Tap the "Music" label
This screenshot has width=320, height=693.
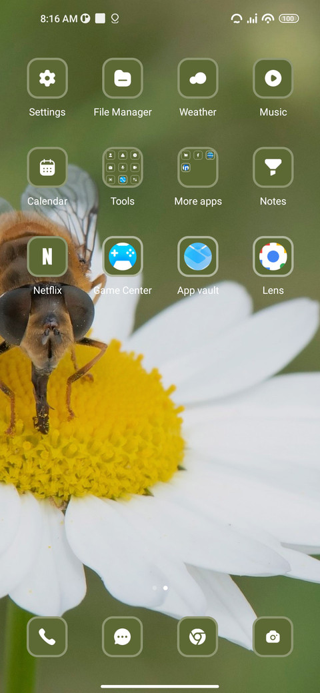click(x=273, y=112)
